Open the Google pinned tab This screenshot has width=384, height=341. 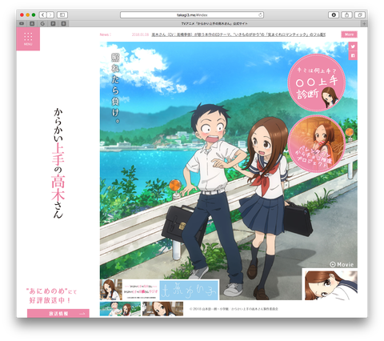coord(42,24)
